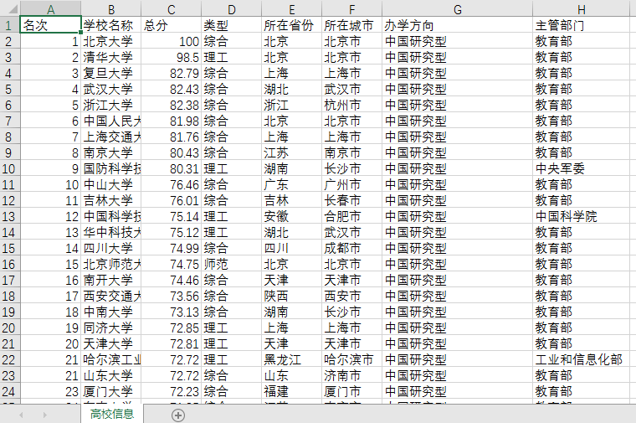This screenshot has width=636, height=423.
Task: Select the 成都市 cell
Action: pos(351,248)
